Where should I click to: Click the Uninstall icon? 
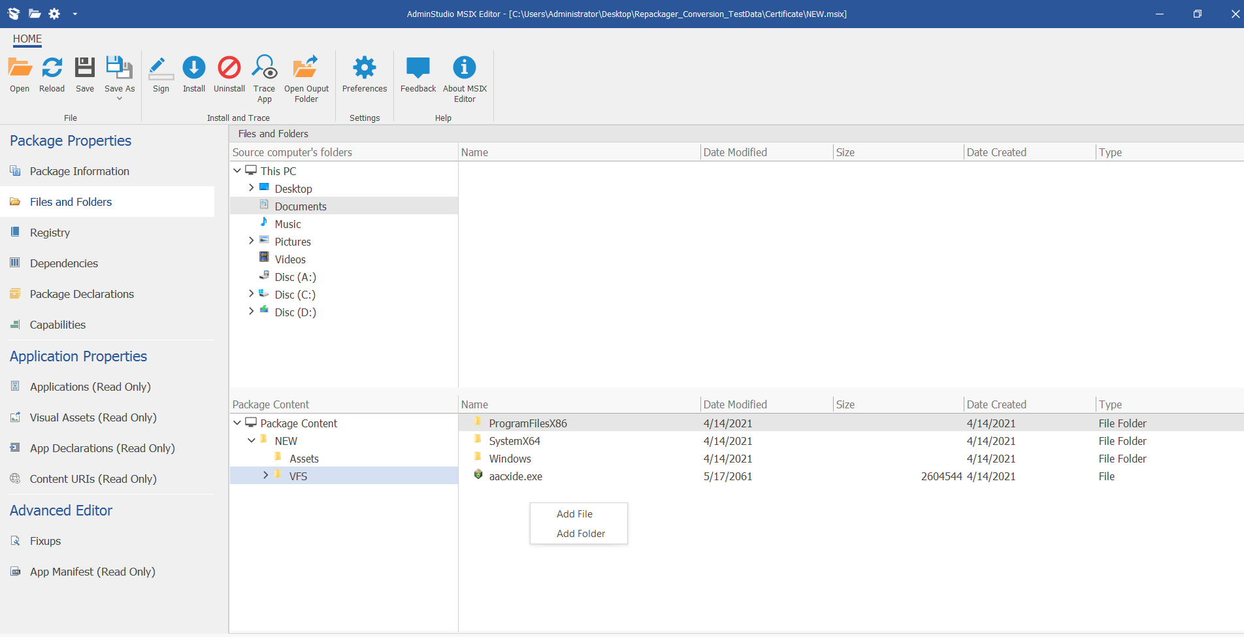(229, 74)
